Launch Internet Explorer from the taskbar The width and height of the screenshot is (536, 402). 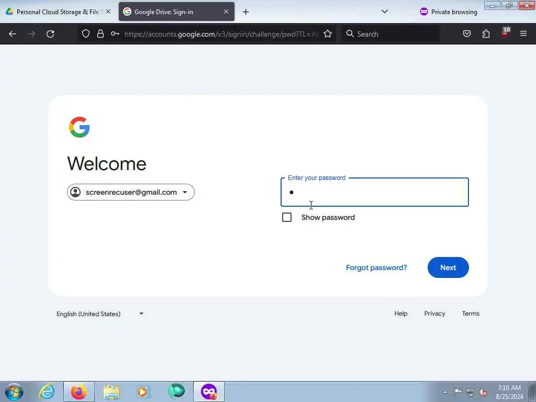coord(47,392)
